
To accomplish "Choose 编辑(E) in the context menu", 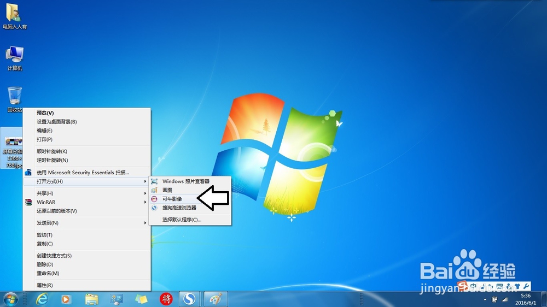I will pos(87,131).
